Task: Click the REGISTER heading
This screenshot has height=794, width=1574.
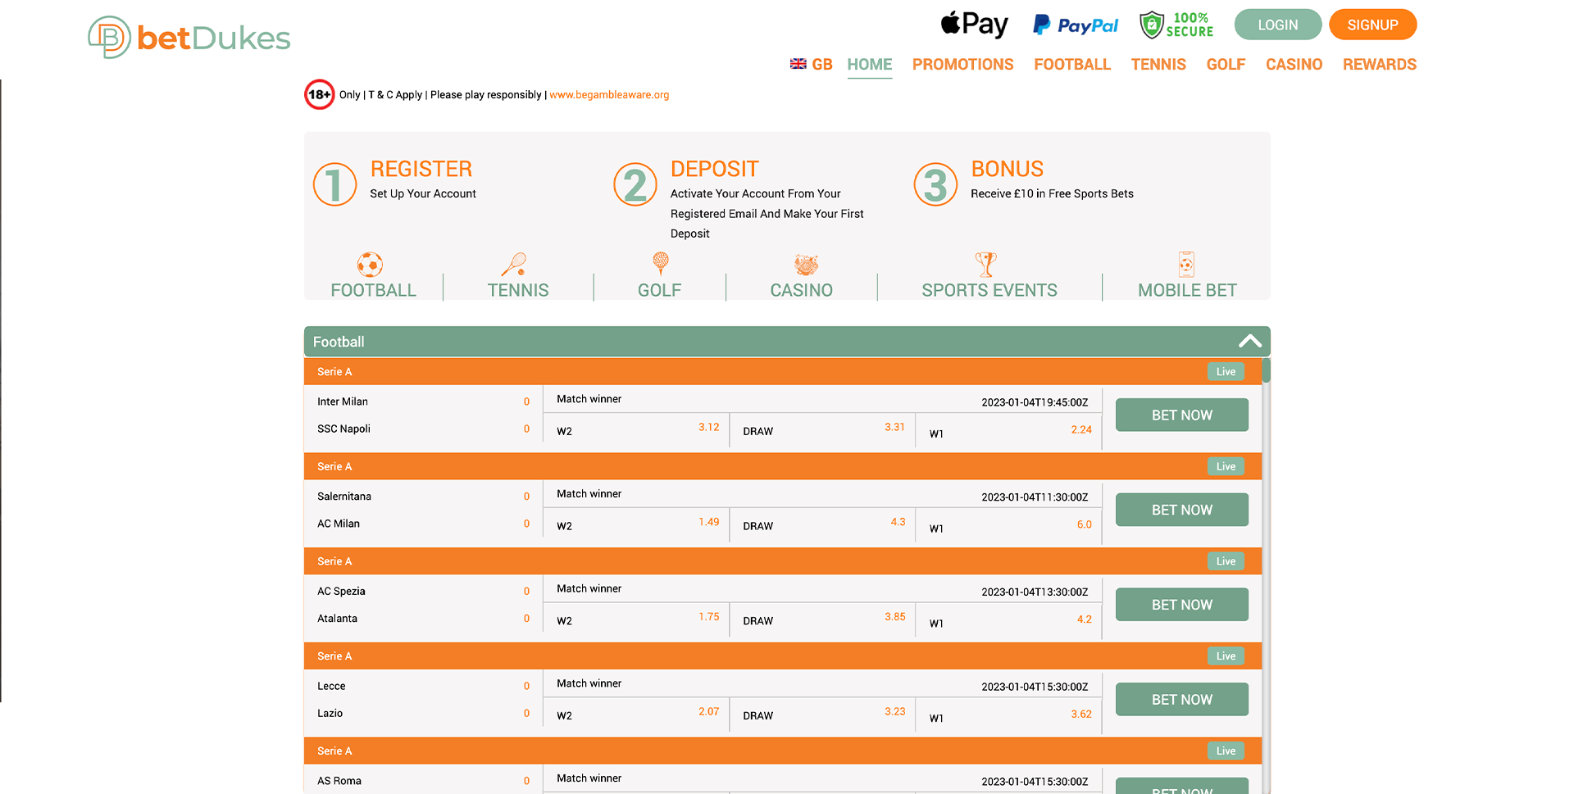Action: (421, 169)
